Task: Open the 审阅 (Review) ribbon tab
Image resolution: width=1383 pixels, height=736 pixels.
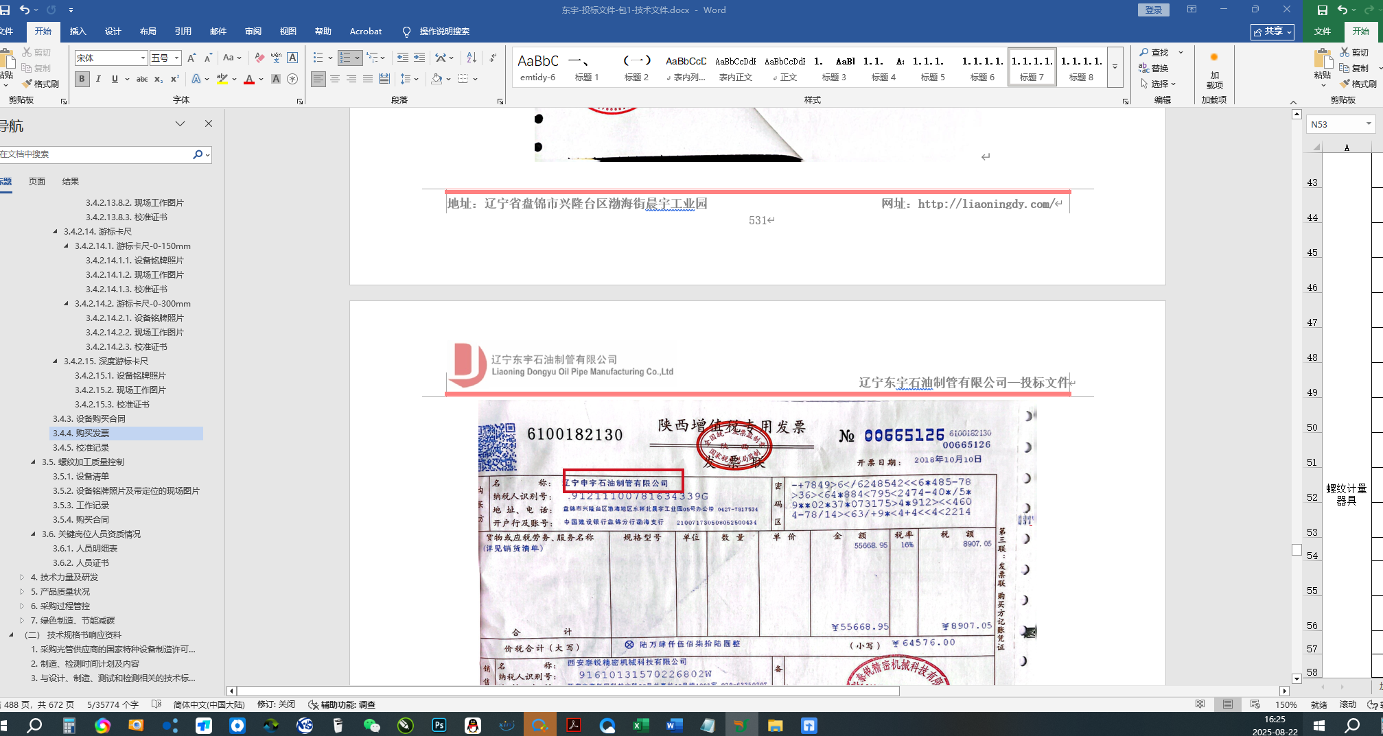Action: tap(253, 32)
